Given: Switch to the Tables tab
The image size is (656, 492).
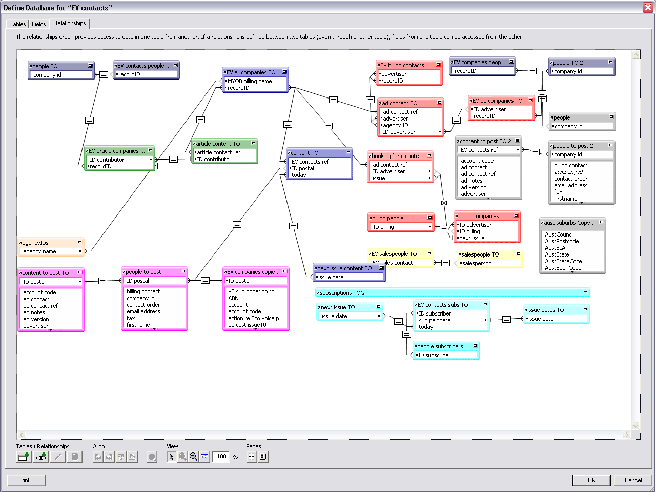Looking at the screenshot, I should pyautogui.click(x=17, y=24).
